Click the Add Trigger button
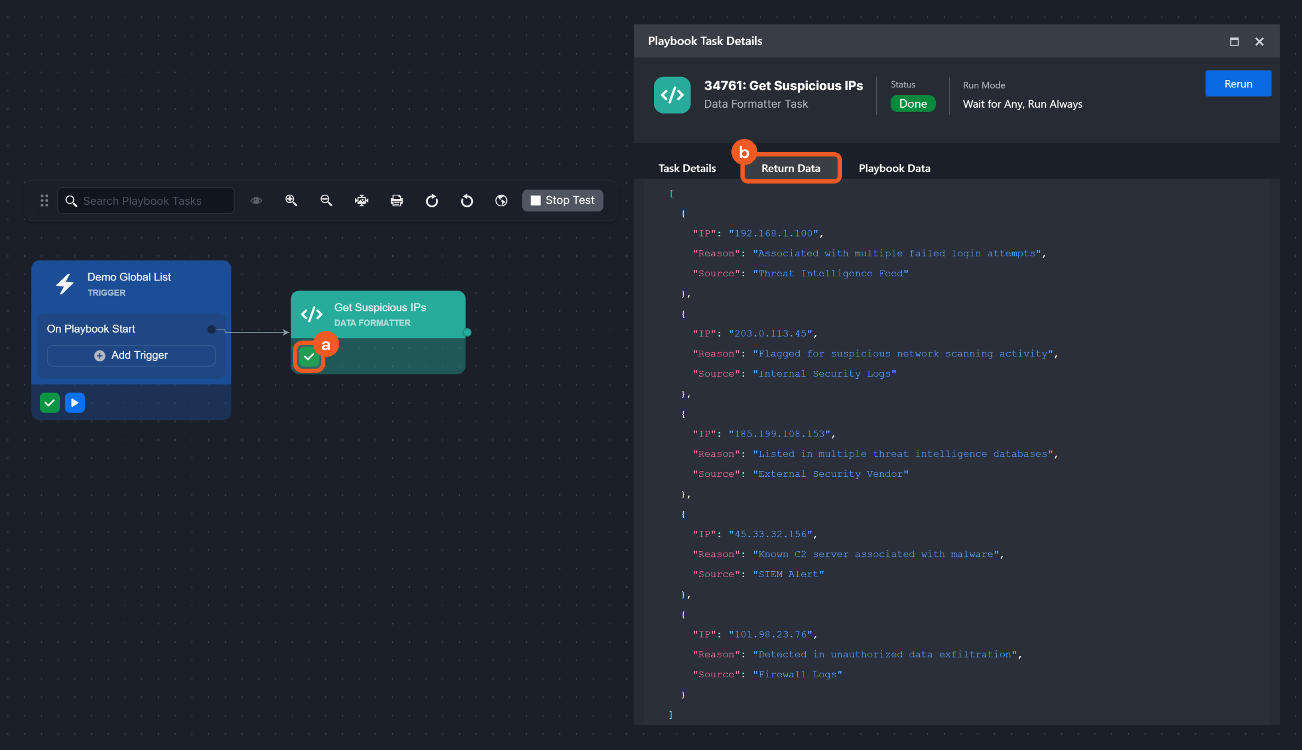The height and width of the screenshot is (750, 1302). point(131,355)
